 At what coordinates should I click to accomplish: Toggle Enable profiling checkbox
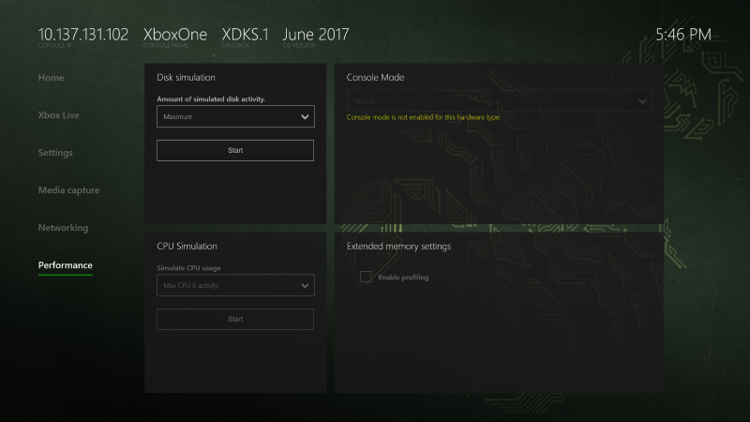pos(366,277)
